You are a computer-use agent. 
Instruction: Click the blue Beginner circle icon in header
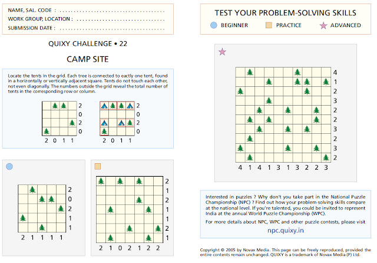[213, 25]
